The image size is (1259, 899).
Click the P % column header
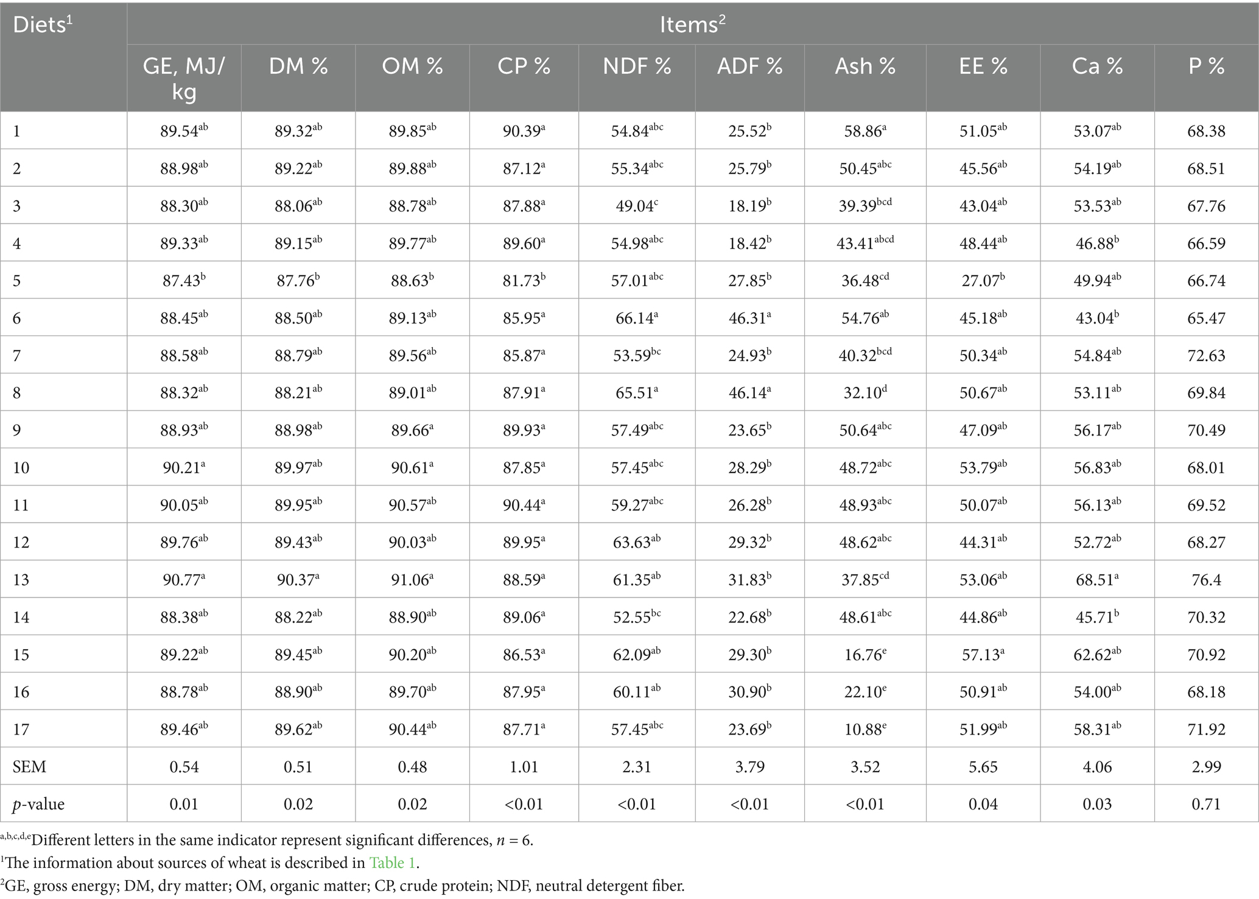coord(1206,66)
